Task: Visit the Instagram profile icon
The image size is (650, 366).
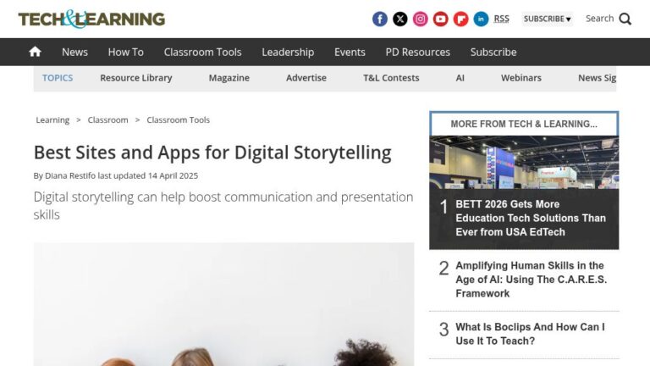Action: (x=421, y=19)
